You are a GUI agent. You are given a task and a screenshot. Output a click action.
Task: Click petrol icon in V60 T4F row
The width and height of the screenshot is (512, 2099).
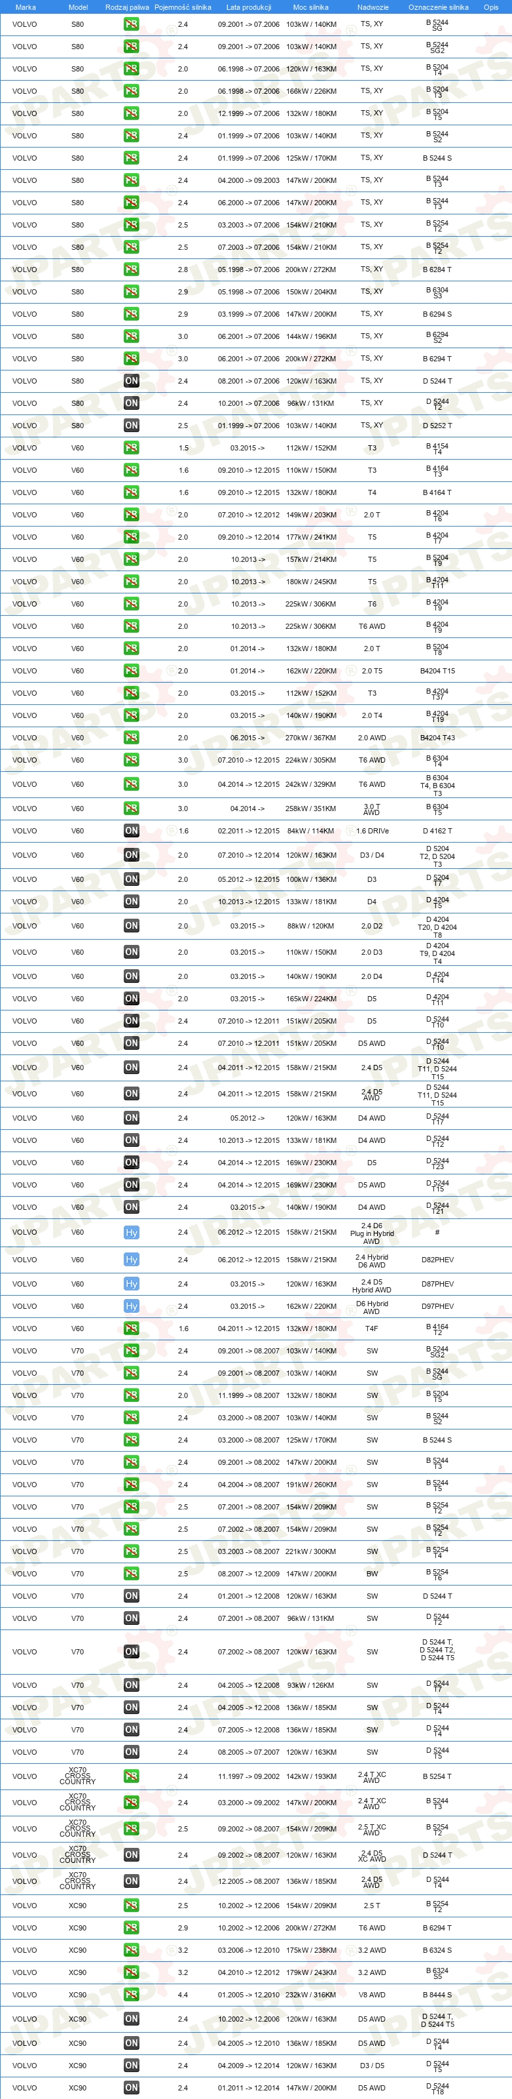(x=131, y=1328)
